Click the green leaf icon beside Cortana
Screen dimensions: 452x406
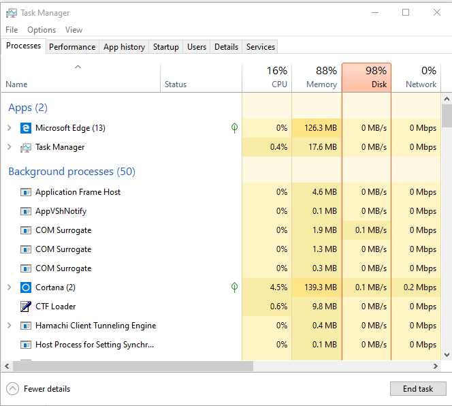coord(234,287)
